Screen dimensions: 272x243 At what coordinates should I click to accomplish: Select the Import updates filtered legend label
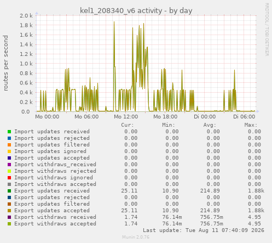[52, 145]
